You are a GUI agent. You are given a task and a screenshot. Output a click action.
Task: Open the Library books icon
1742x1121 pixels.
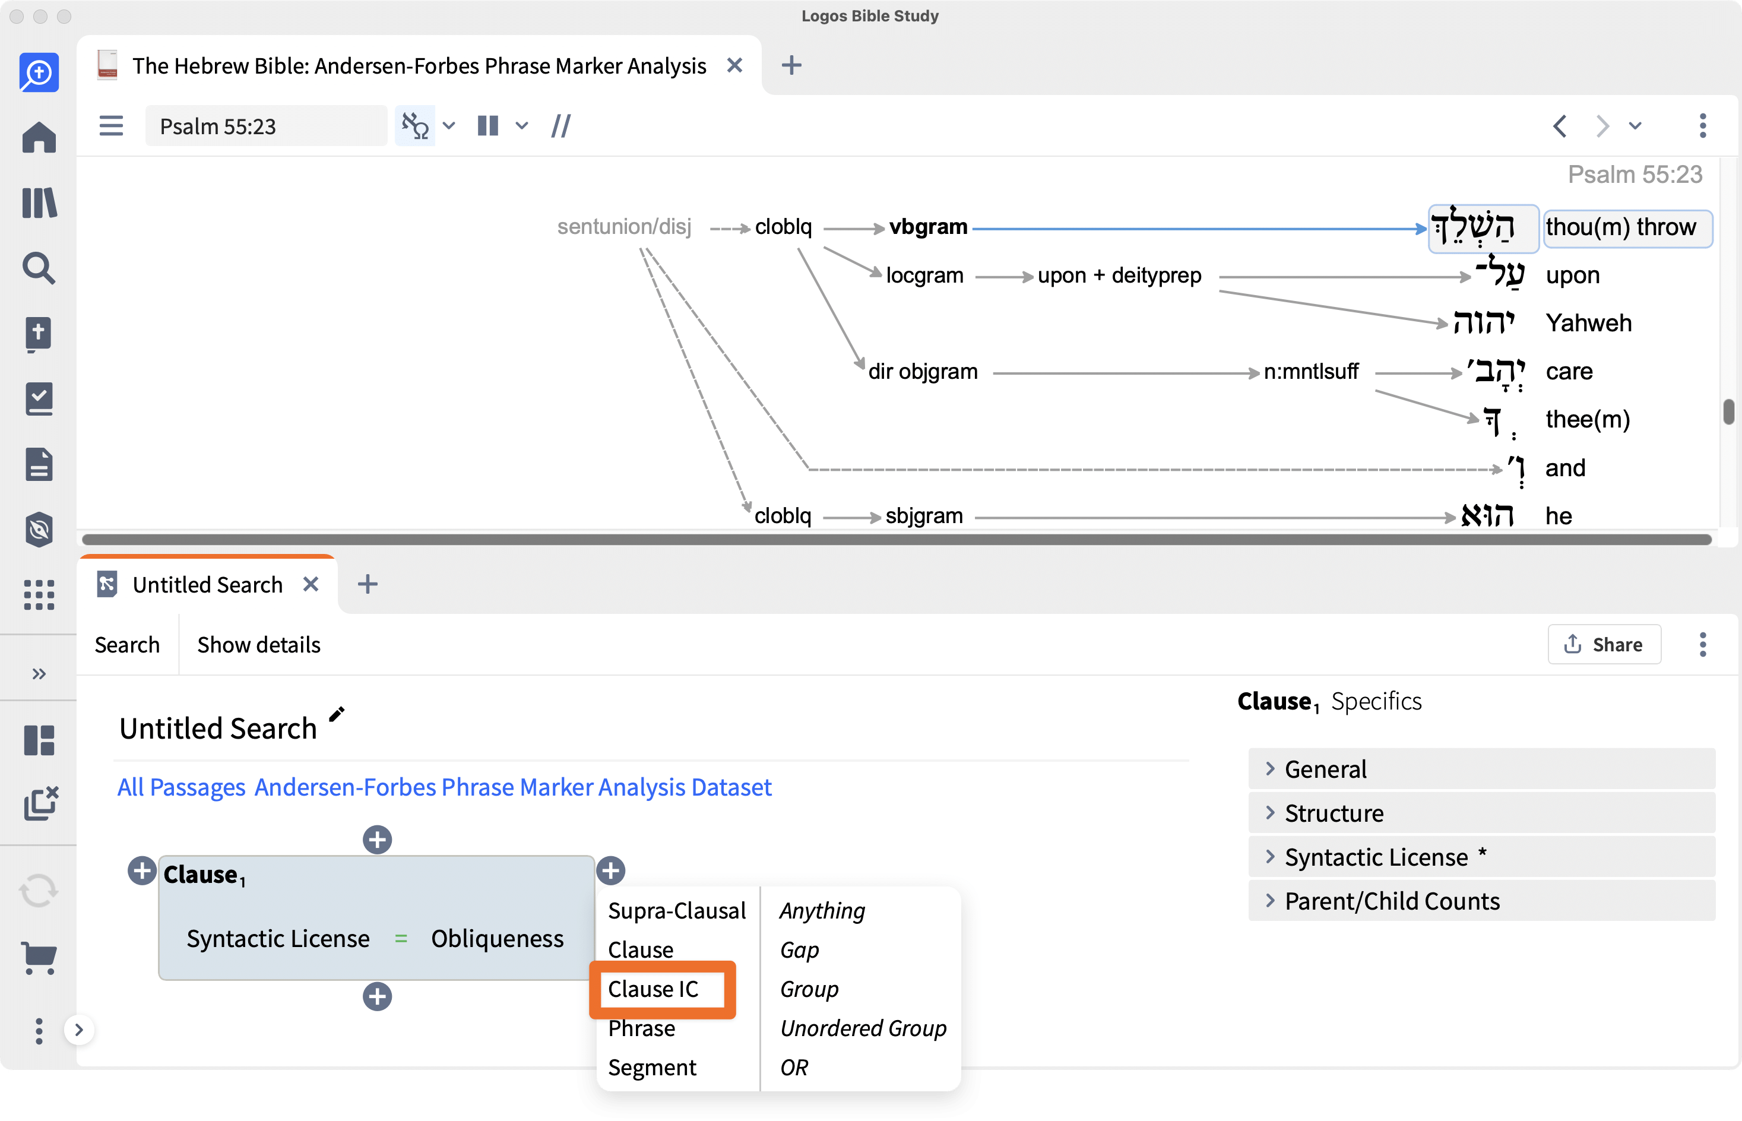click(39, 202)
